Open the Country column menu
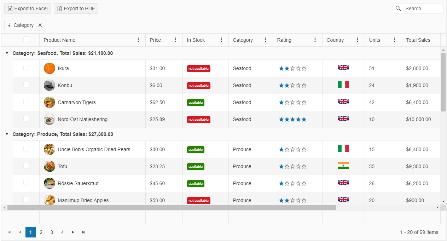This screenshot has height=241, width=447. [x=358, y=40]
